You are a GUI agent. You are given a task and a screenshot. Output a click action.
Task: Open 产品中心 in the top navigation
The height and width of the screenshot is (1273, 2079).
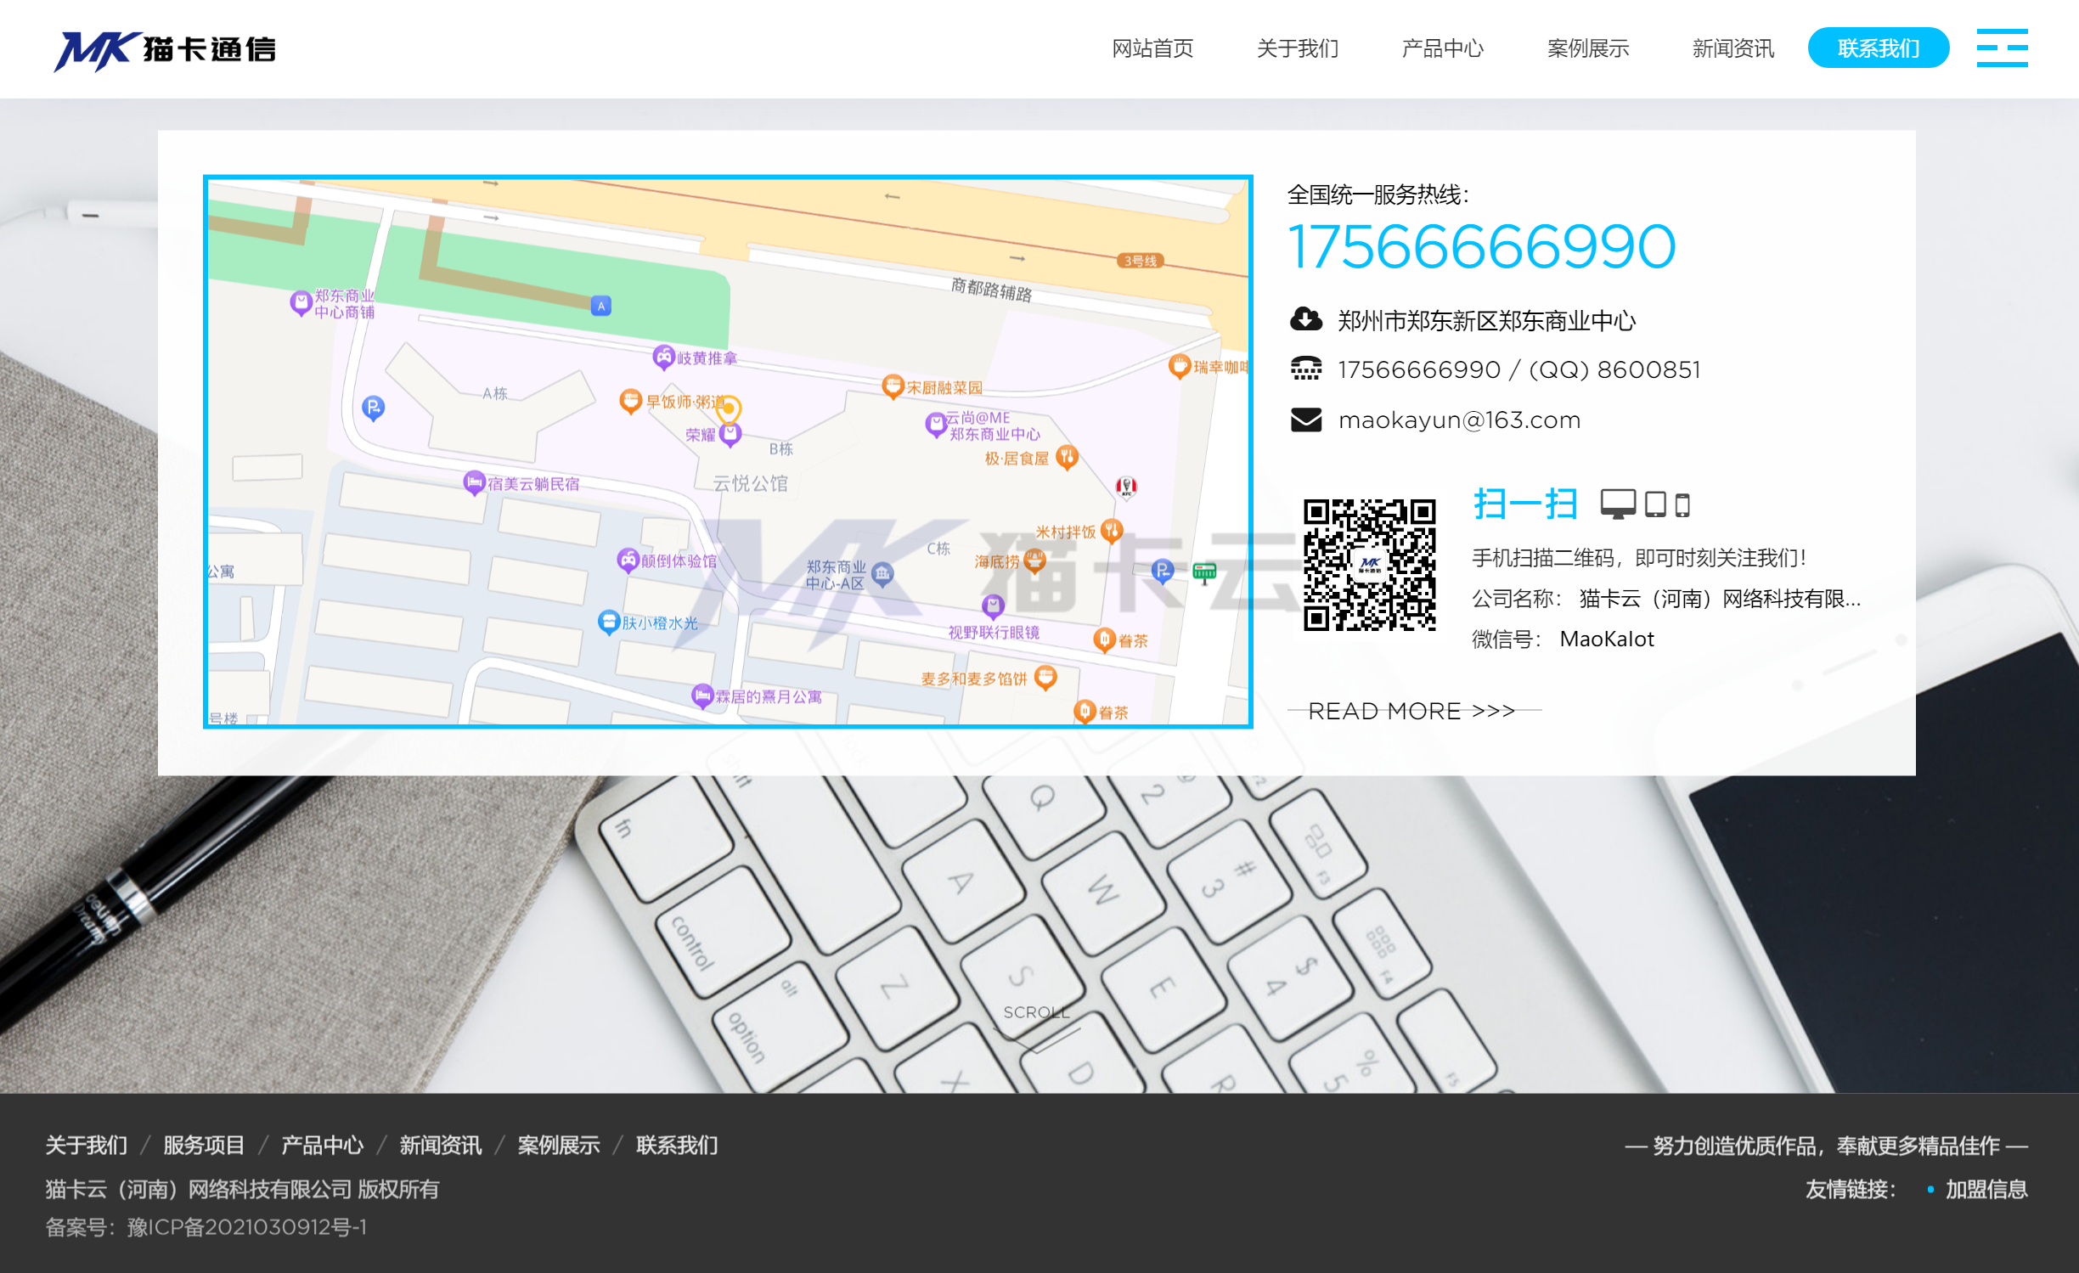1443,48
